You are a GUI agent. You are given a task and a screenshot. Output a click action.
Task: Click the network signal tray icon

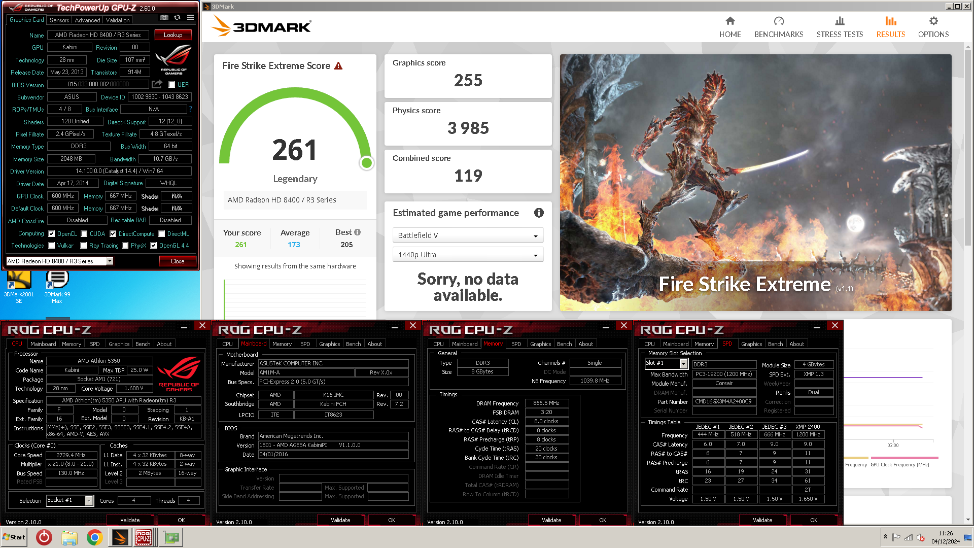pyautogui.click(x=909, y=537)
